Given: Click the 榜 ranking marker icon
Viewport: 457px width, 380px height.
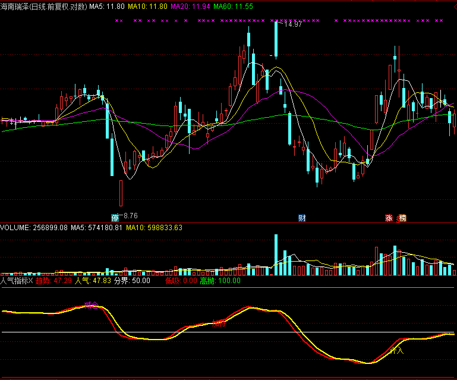Looking at the screenshot, I should [402, 218].
